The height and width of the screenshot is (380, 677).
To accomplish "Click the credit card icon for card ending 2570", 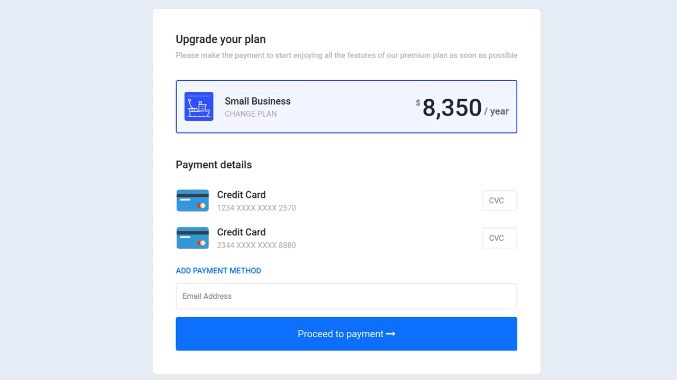I will click(x=193, y=201).
